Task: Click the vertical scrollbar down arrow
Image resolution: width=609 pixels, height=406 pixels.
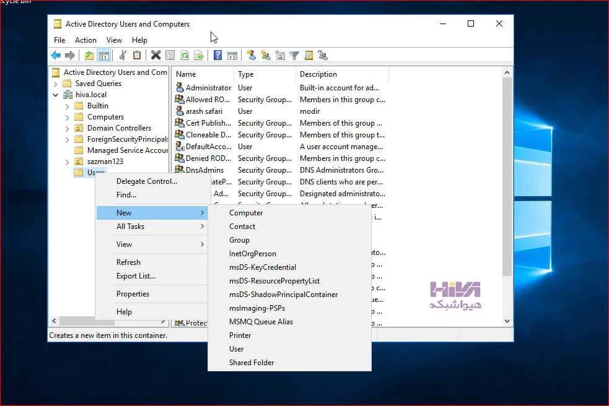Action: pos(507,321)
